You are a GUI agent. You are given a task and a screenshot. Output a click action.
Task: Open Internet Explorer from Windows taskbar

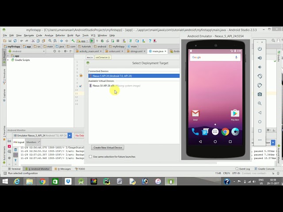tap(17, 182)
